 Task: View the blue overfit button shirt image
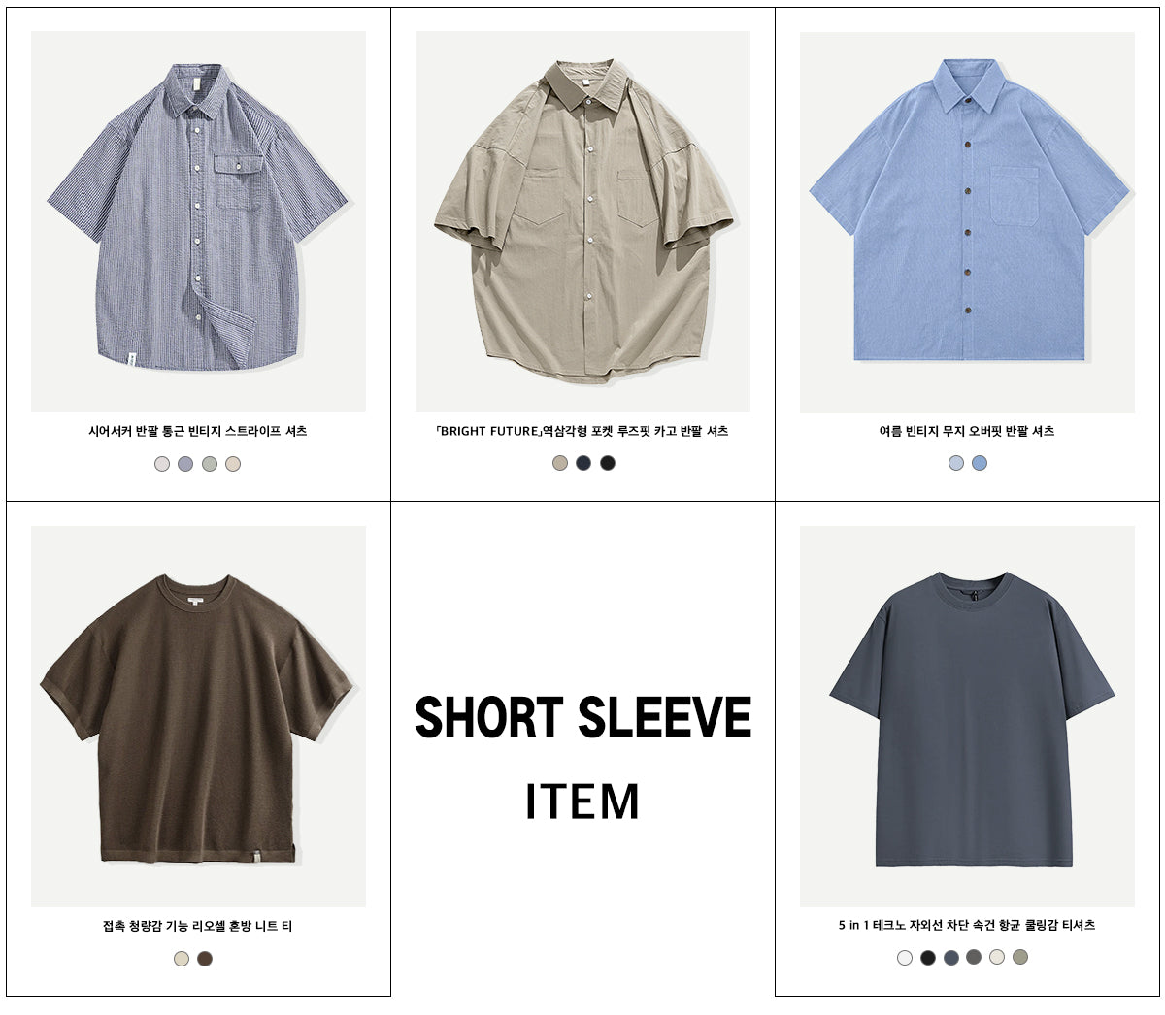click(x=967, y=222)
